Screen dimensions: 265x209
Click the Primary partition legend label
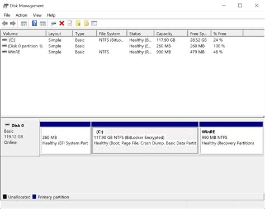53,197
